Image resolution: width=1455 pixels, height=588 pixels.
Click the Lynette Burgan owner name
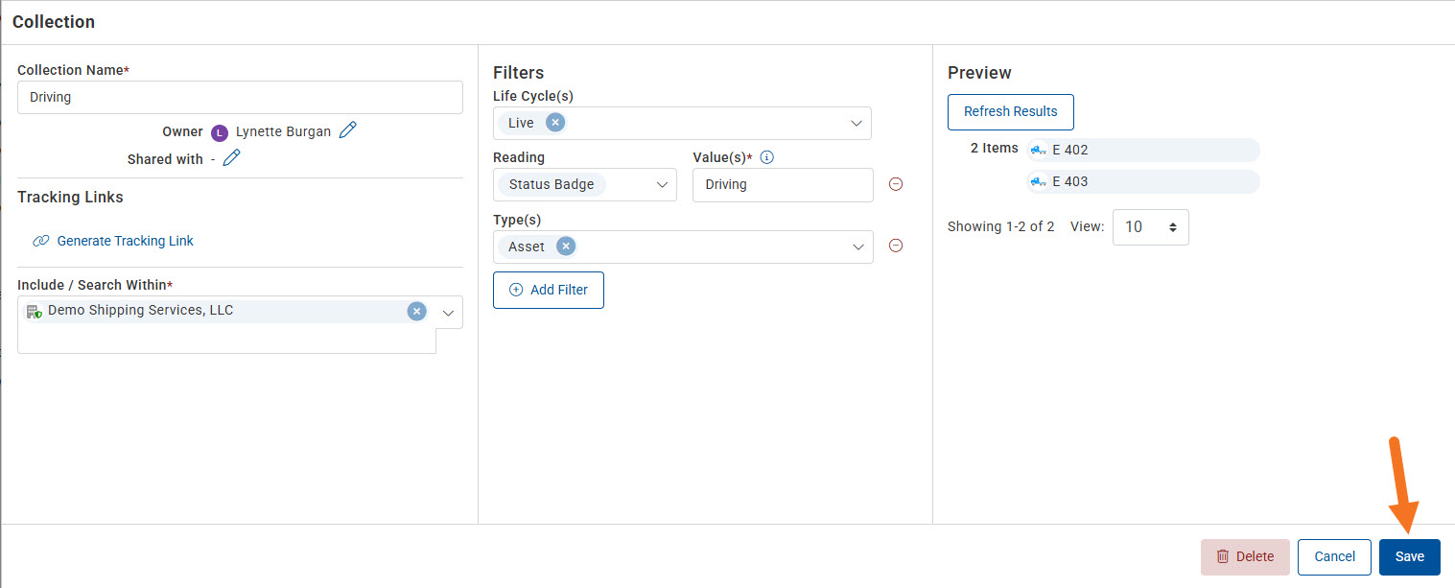point(283,131)
